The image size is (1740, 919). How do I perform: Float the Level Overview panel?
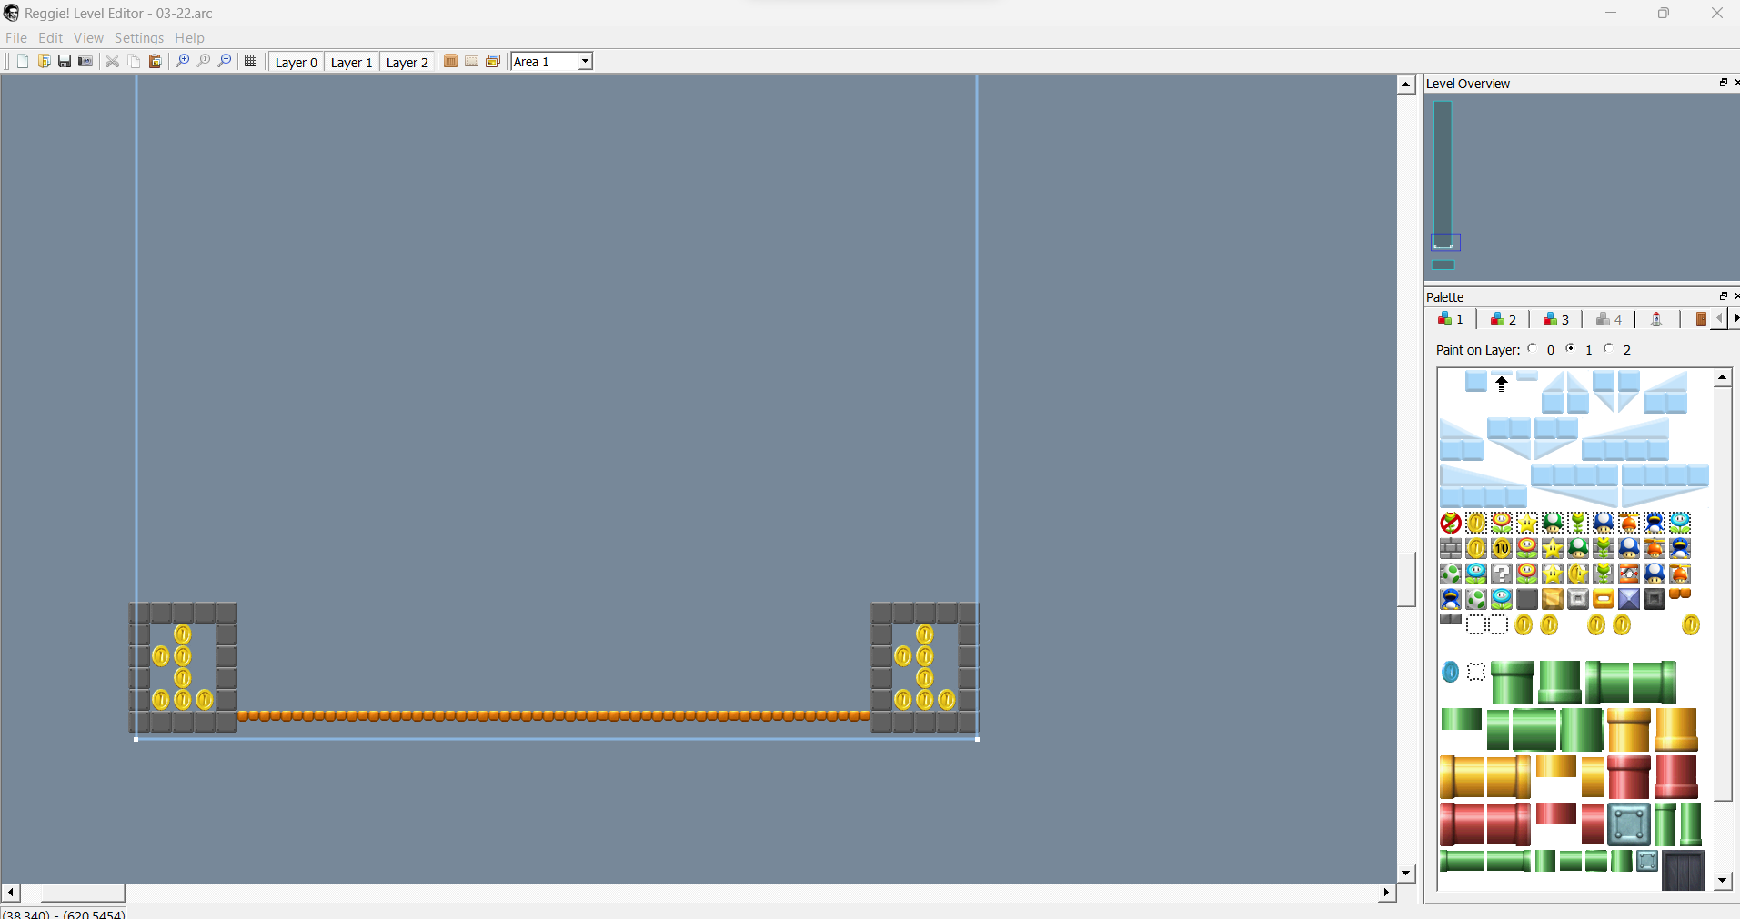pyautogui.click(x=1723, y=83)
